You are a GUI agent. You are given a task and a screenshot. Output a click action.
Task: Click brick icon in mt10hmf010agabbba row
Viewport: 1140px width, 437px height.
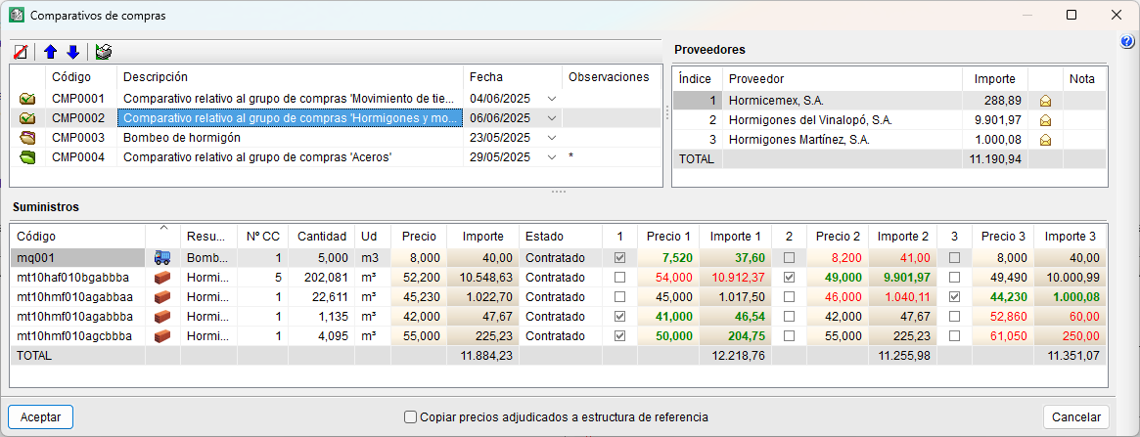point(162,317)
